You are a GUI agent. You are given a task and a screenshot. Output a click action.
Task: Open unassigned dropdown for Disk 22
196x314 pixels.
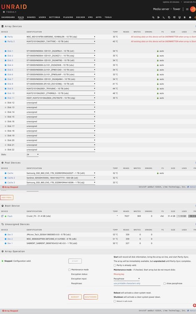click(61, 149)
